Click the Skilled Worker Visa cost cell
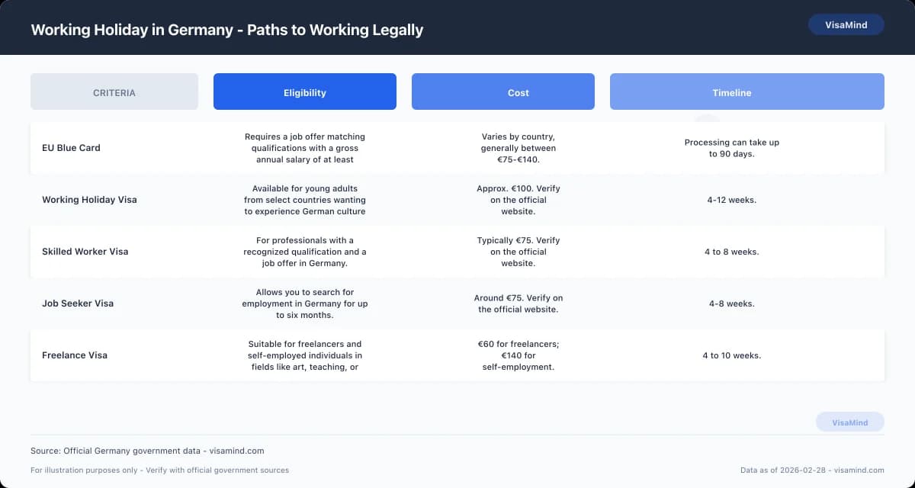This screenshot has width=915, height=488. click(518, 252)
